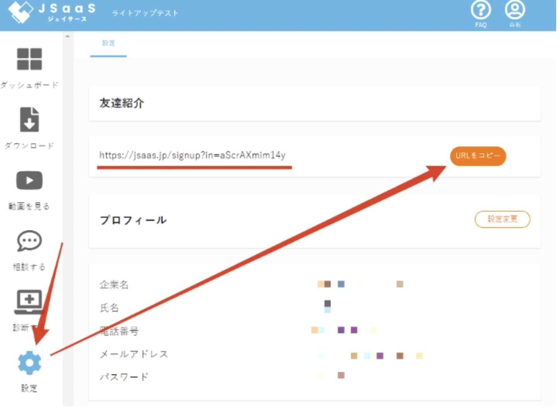Open the ダウンロード sidebar icon
The height and width of the screenshot is (410, 560).
point(29,120)
